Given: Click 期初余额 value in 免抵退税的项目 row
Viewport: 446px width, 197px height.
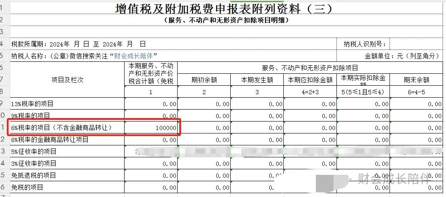Looking at the screenshot, I should coord(204,175).
